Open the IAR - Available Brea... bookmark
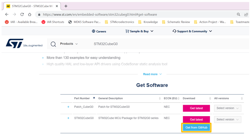Viewport: 251px width, 136px height. pyautogui.click(x=21, y=22)
